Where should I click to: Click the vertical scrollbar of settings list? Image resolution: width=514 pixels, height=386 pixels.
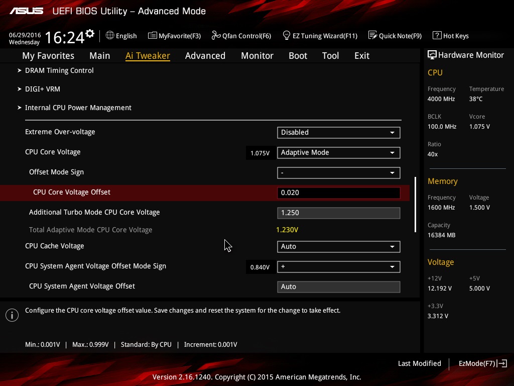[x=415, y=205]
